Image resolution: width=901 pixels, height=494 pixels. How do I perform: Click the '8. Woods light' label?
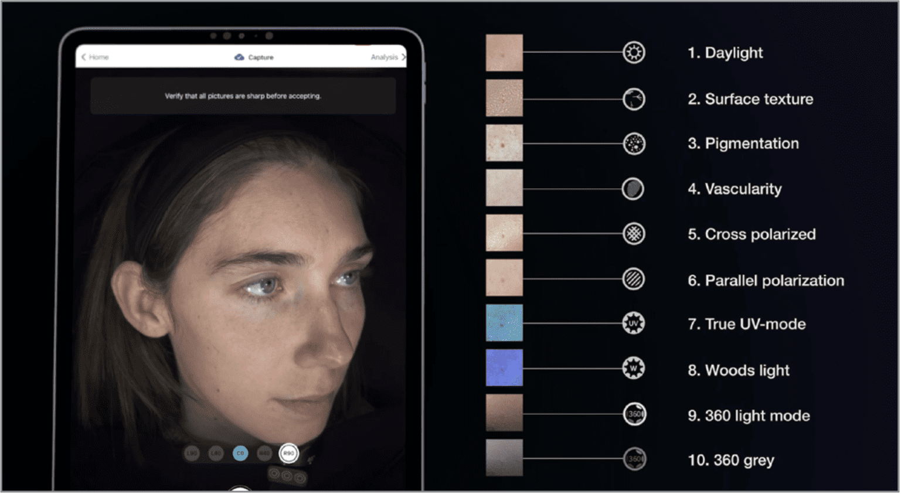coord(739,370)
